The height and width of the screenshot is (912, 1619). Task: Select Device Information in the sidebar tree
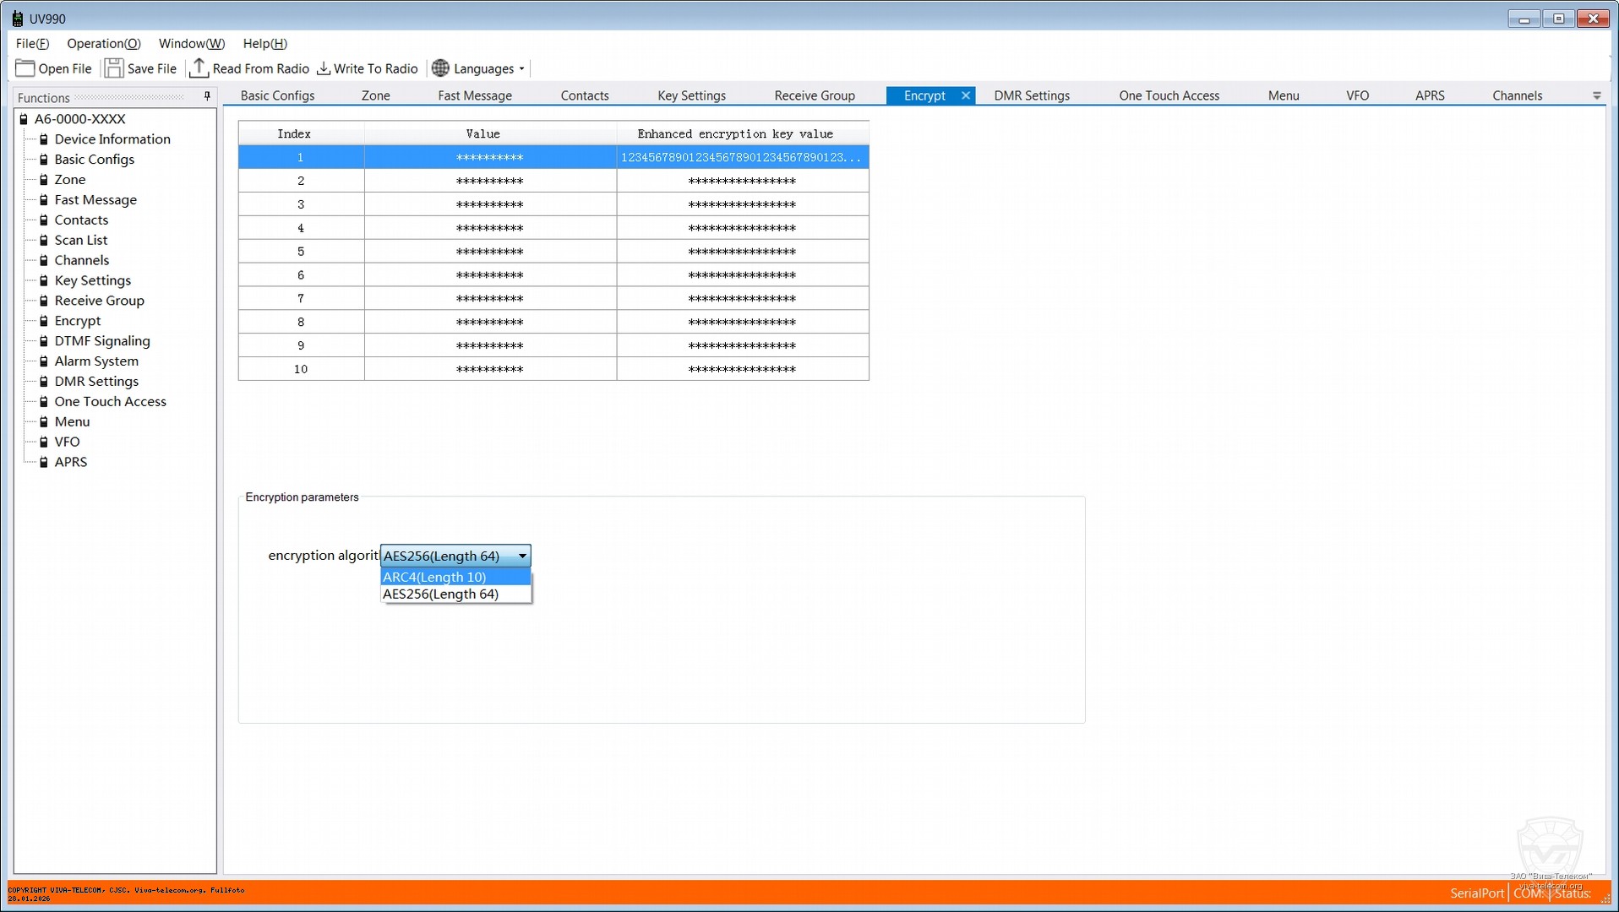tap(112, 139)
